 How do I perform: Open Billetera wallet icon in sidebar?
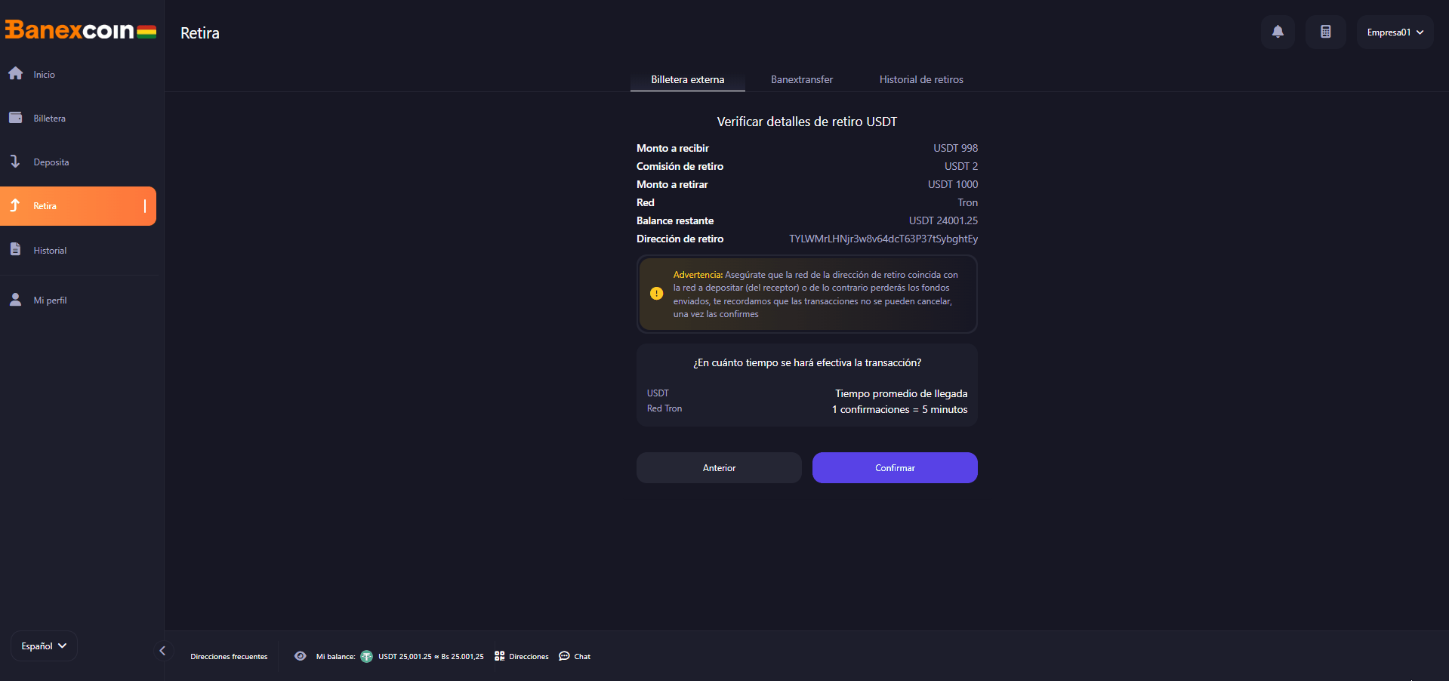point(15,117)
